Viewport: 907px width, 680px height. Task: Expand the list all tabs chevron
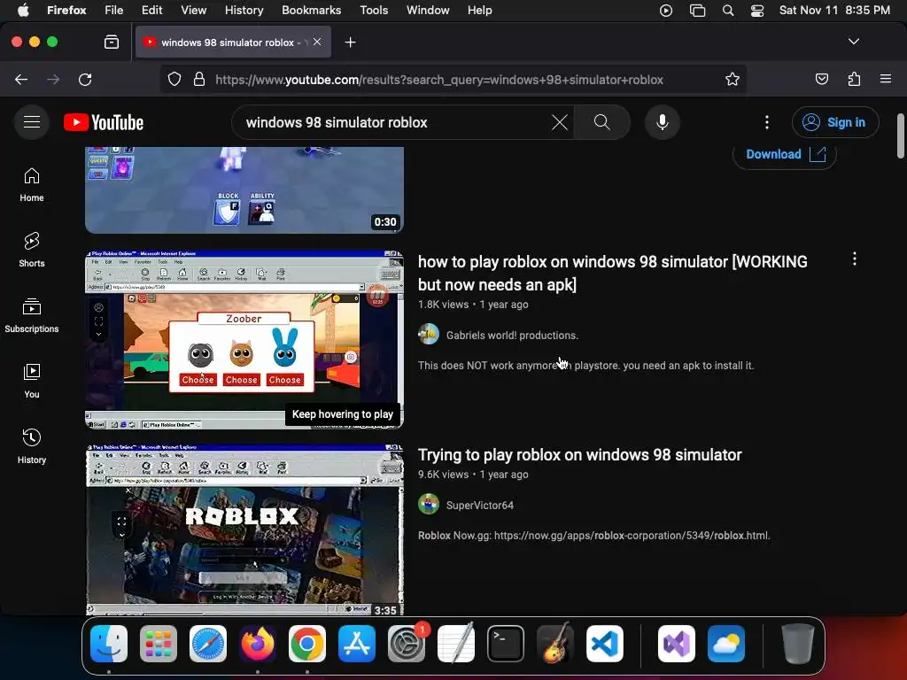[854, 42]
